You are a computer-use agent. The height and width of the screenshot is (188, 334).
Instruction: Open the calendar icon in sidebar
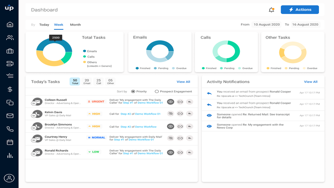point(10,142)
